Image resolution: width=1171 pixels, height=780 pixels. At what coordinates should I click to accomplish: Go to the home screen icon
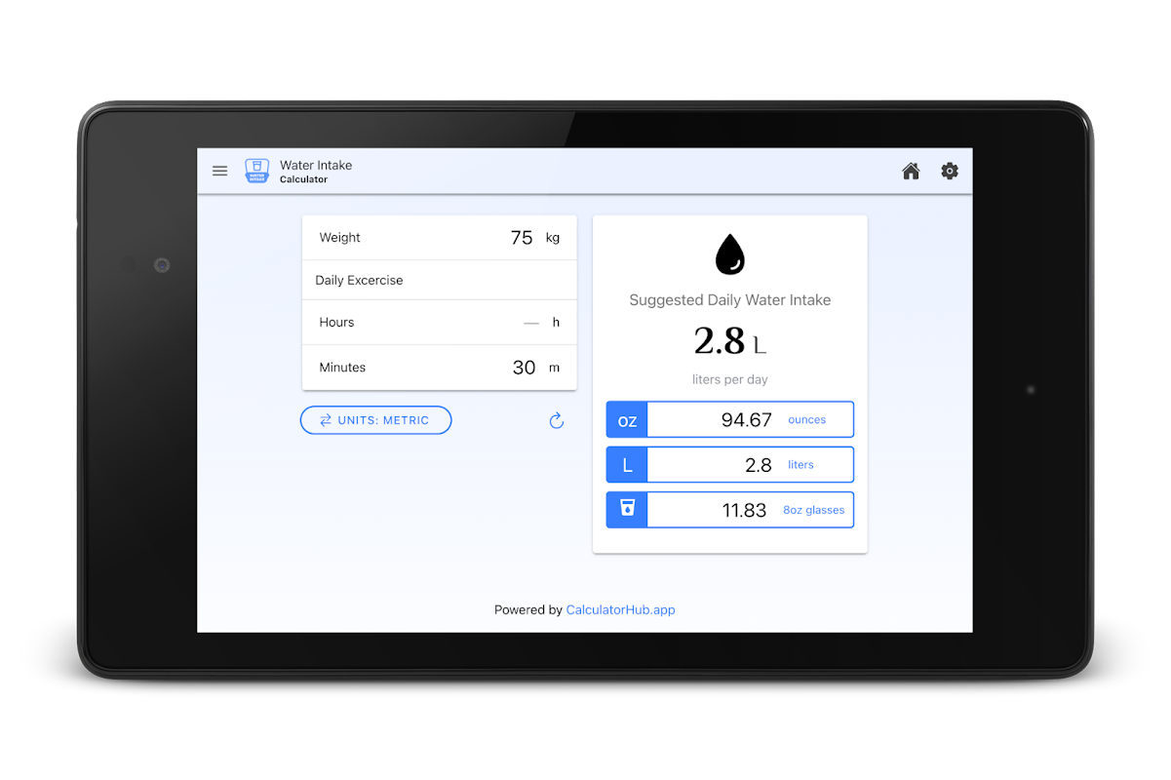[911, 171]
